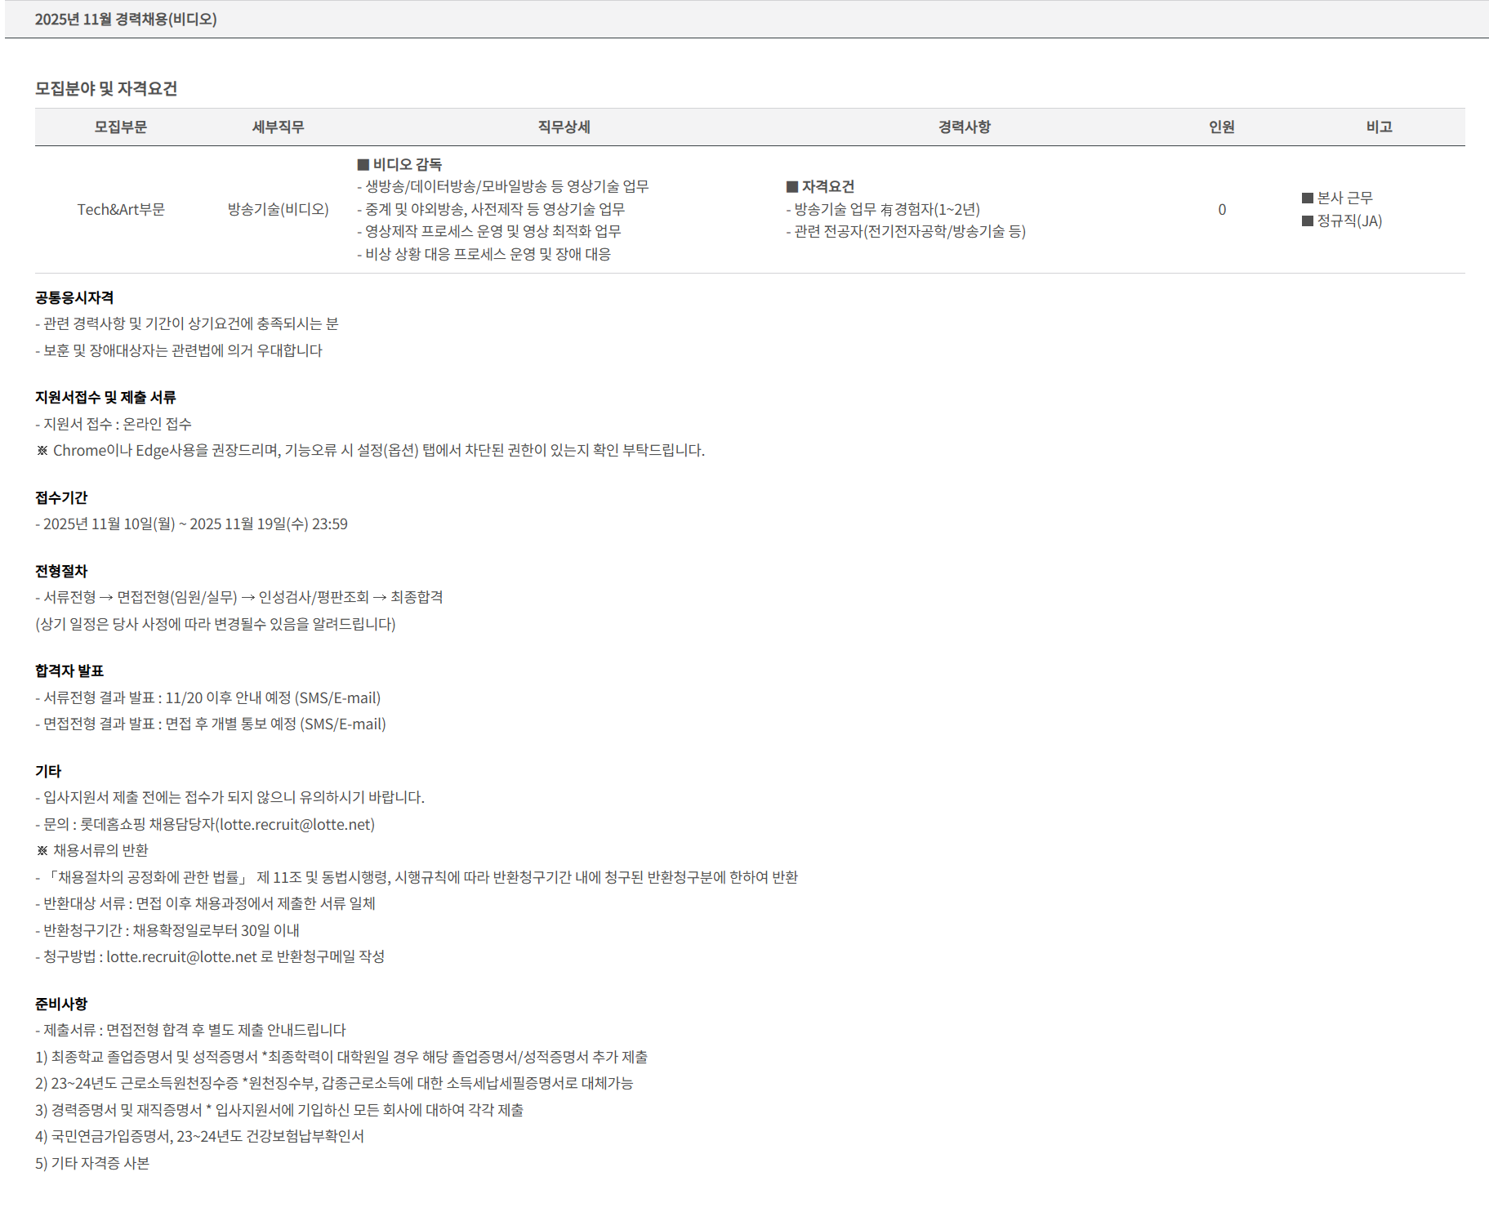Click the square bullet before 비디오 감독
This screenshot has height=1212, width=1489.
363,164
